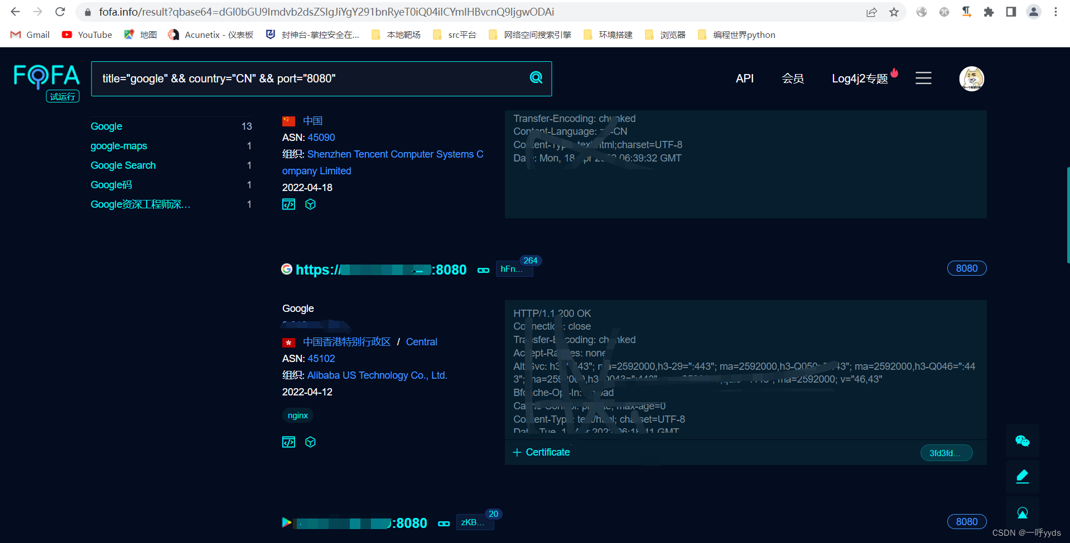Click the nginx tag
The height and width of the screenshot is (543, 1070).
[298, 415]
